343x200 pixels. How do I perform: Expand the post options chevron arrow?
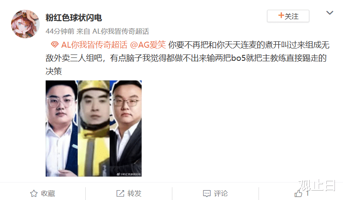tap(329, 13)
